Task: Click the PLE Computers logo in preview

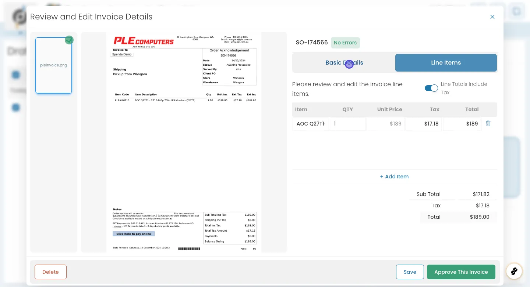Action: [144, 41]
